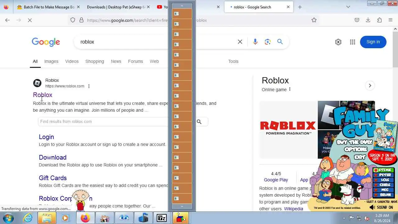The height and width of the screenshot is (224, 398).
Task: Toggle the Sound On speaker setting
Action: (x=381, y=207)
